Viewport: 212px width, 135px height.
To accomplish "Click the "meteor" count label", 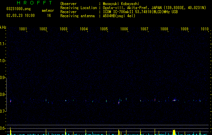I will (x=48, y=10).
